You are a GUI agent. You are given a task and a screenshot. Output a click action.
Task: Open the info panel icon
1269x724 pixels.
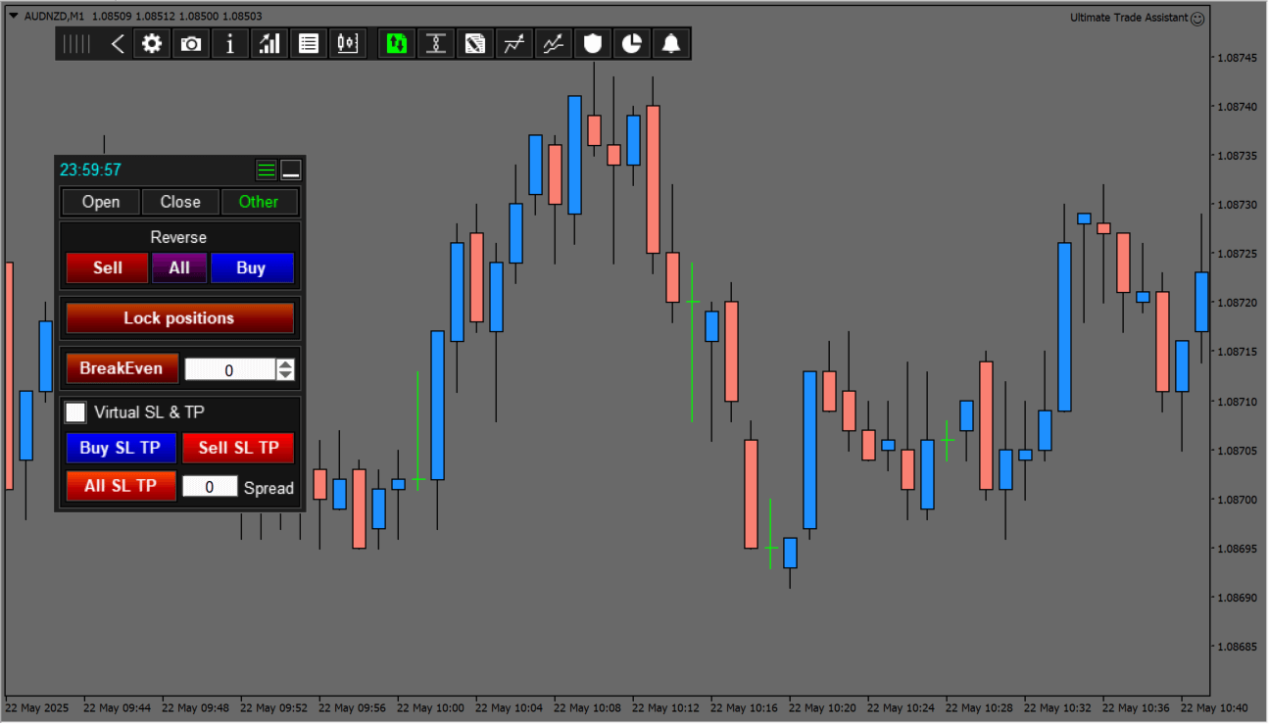230,44
